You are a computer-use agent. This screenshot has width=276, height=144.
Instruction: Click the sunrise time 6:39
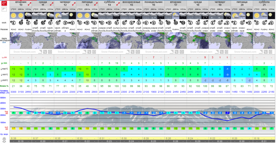coord(13,138)
